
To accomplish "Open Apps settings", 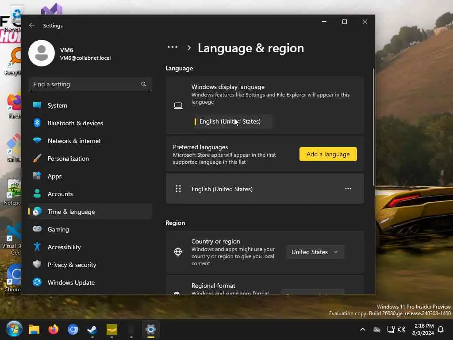I will [90, 176].
